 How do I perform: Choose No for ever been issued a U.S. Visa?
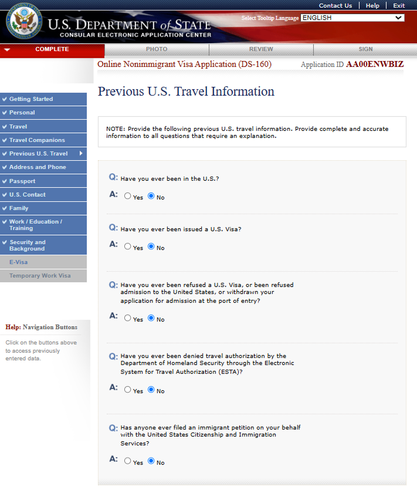click(151, 246)
